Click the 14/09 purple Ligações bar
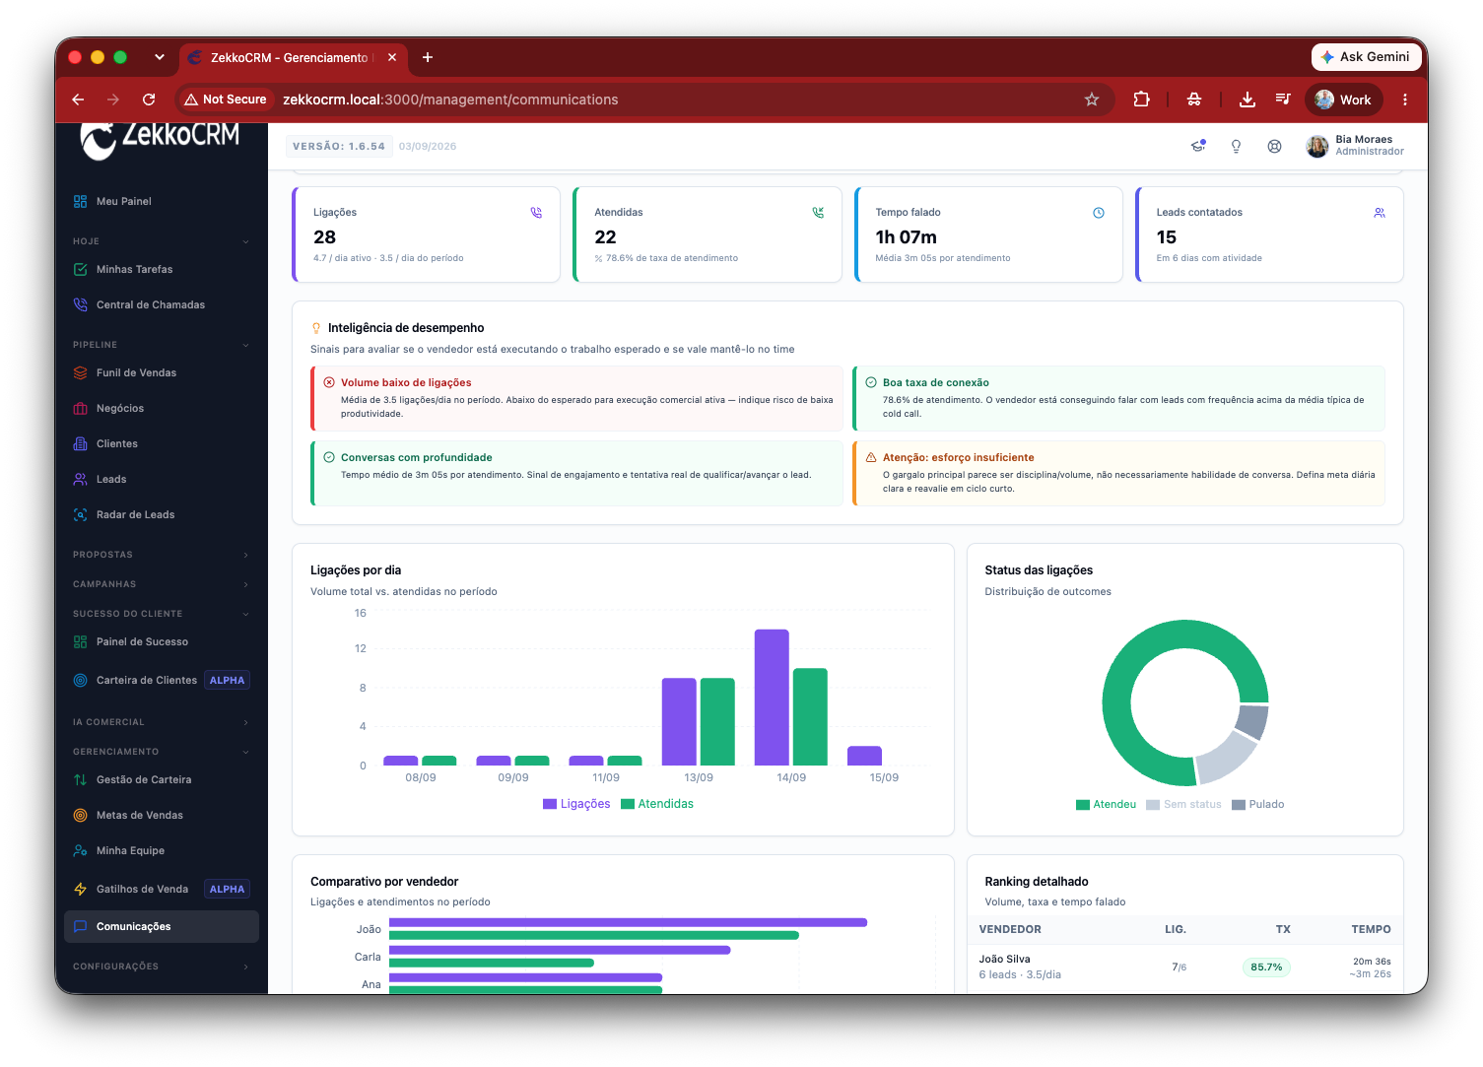The width and height of the screenshot is (1483, 1067). tap(772, 698)
